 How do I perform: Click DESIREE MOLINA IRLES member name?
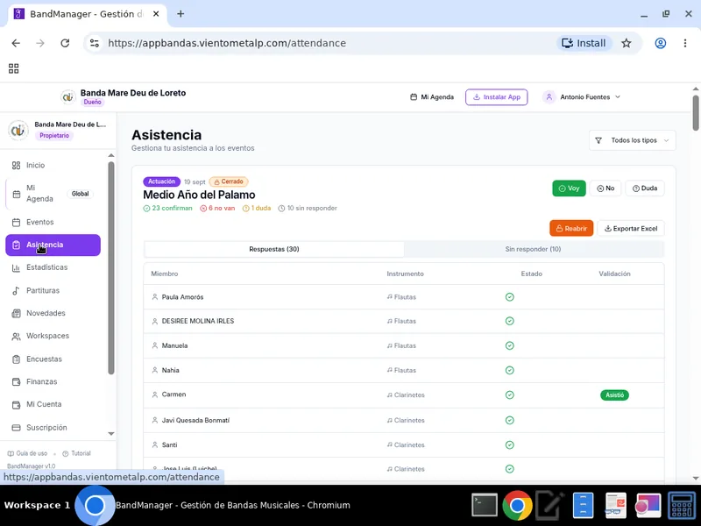point(198,321)
